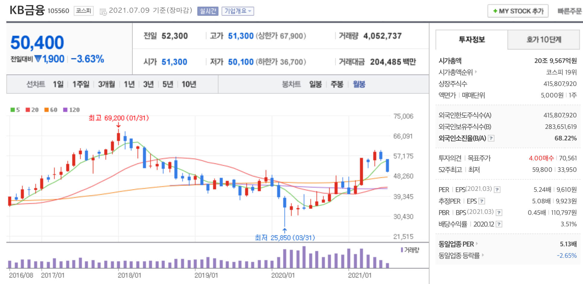583x284 pixels.
Task: Click the red 20-day moving average legend
Action: (x=32, y=110)
